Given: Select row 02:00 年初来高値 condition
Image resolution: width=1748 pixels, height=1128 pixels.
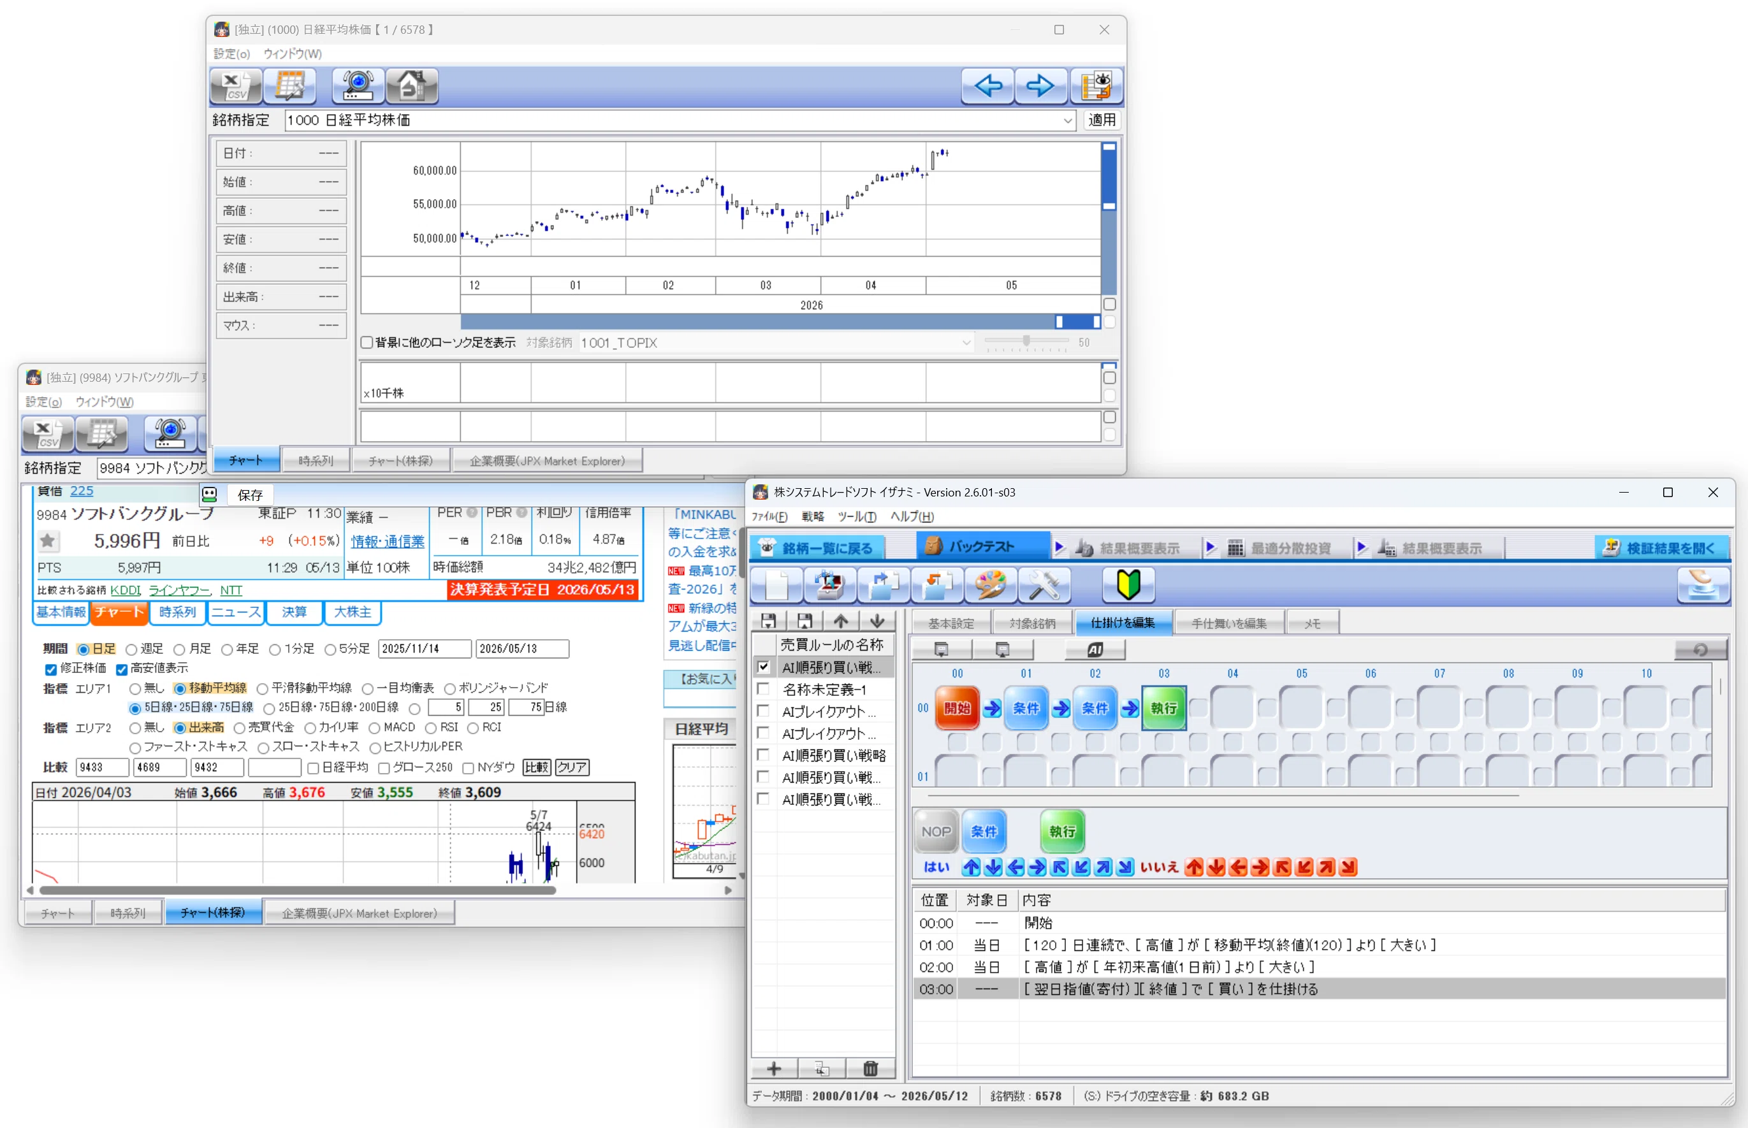Looking at the screenshot, I should click(1319, 967).
